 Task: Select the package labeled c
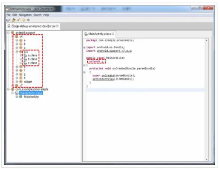click(x=25, y=48)
